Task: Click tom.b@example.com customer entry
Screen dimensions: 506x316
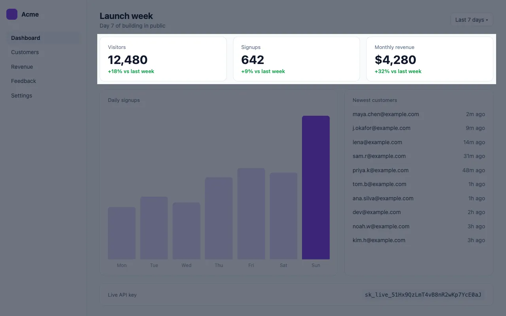Action: coord(419,184)
